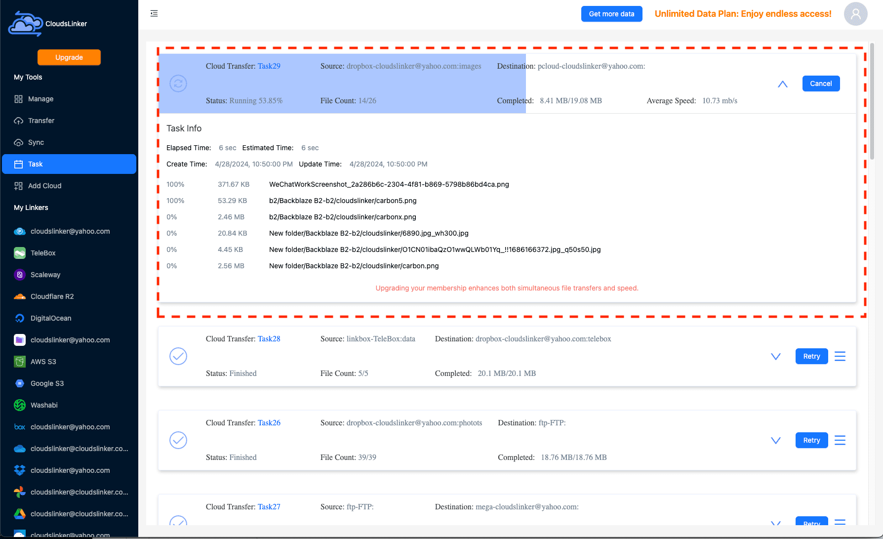Click the Task28 finished checkmark icon
This screenshot has width=883, height=539.
tap(178, 356)
